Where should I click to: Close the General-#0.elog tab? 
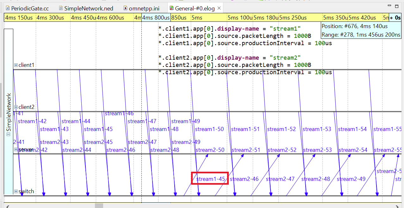(x=219, y=8)
